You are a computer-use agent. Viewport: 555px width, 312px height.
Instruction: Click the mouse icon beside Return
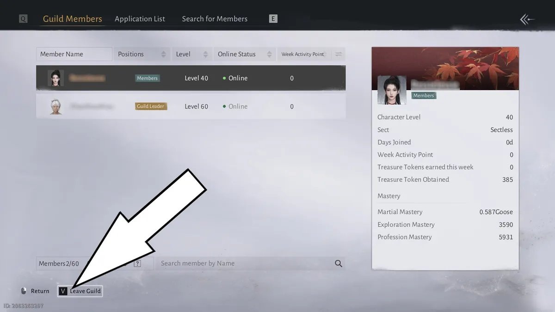(x=24, y=291)
